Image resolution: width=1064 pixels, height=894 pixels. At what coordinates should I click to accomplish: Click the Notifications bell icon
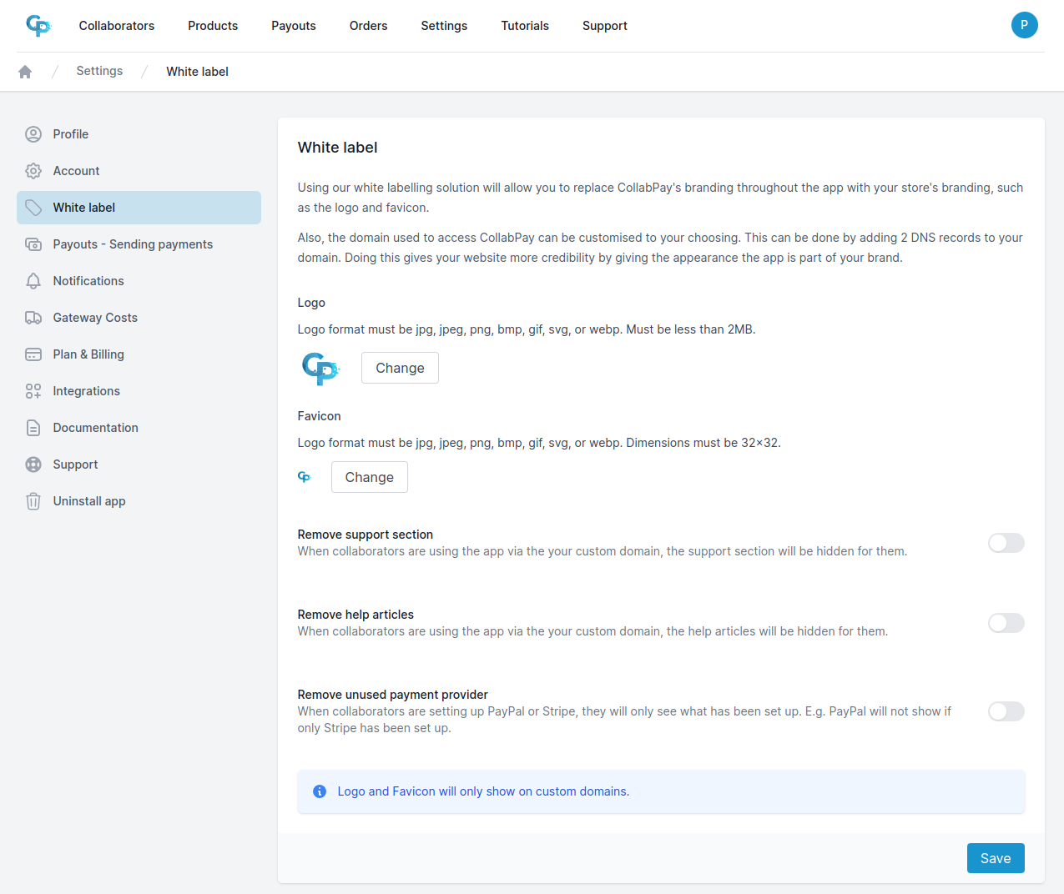pos(33,281)
